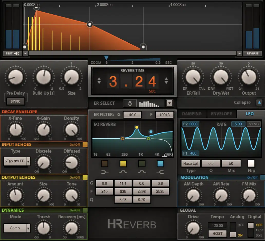265x241 pixels.
Task: Click the Density knob
Action: point(71,130)
